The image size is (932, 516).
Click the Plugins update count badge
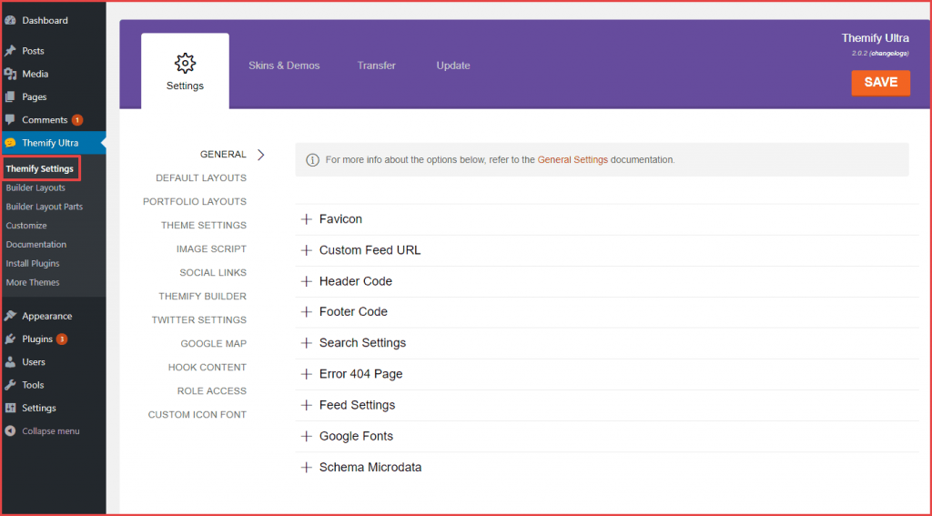click(x=62, y=339)
